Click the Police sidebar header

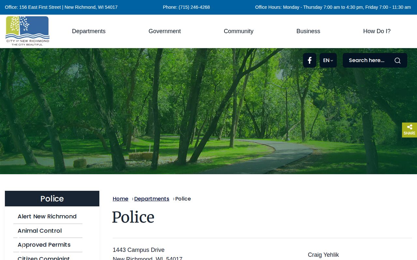pos(52,199)
